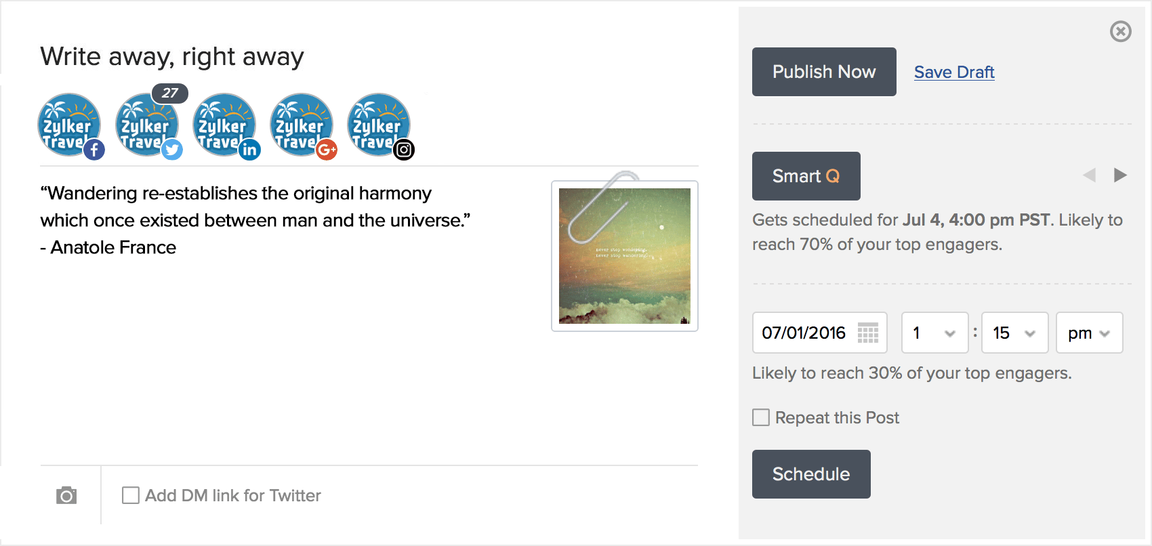Open the am/pm dropdown
Viewport: 1152px width, 546px height.
1089,333
